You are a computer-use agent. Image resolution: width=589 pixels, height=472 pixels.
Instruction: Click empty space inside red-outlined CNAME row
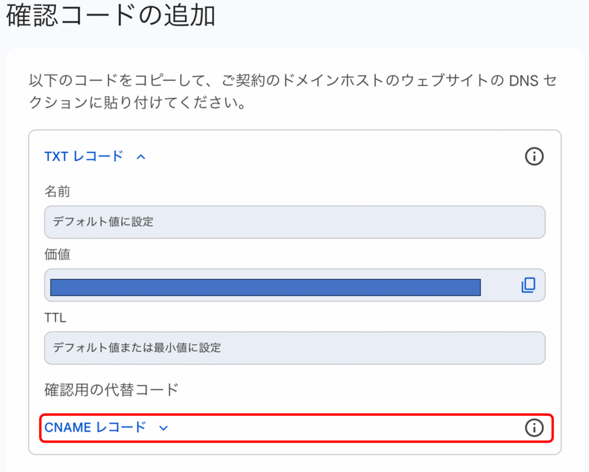pyautogui.click(x=338, y=428)
